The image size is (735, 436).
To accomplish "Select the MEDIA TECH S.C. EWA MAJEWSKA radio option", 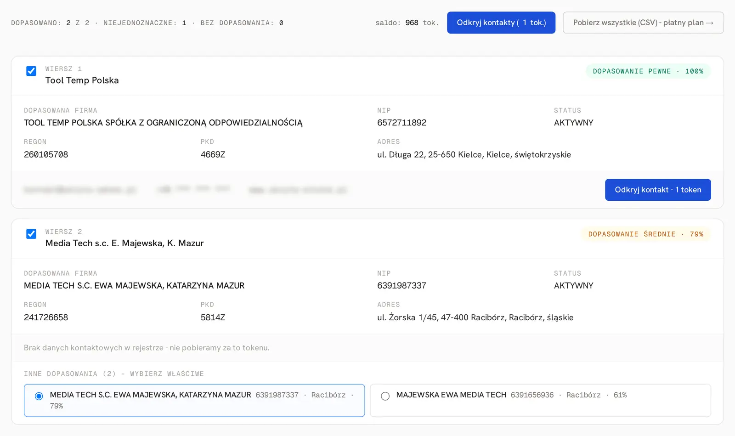I will (39, 396).
